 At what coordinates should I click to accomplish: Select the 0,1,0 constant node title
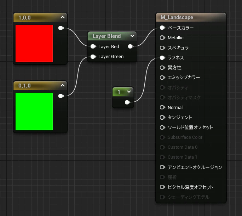click(x=24, y=86)
